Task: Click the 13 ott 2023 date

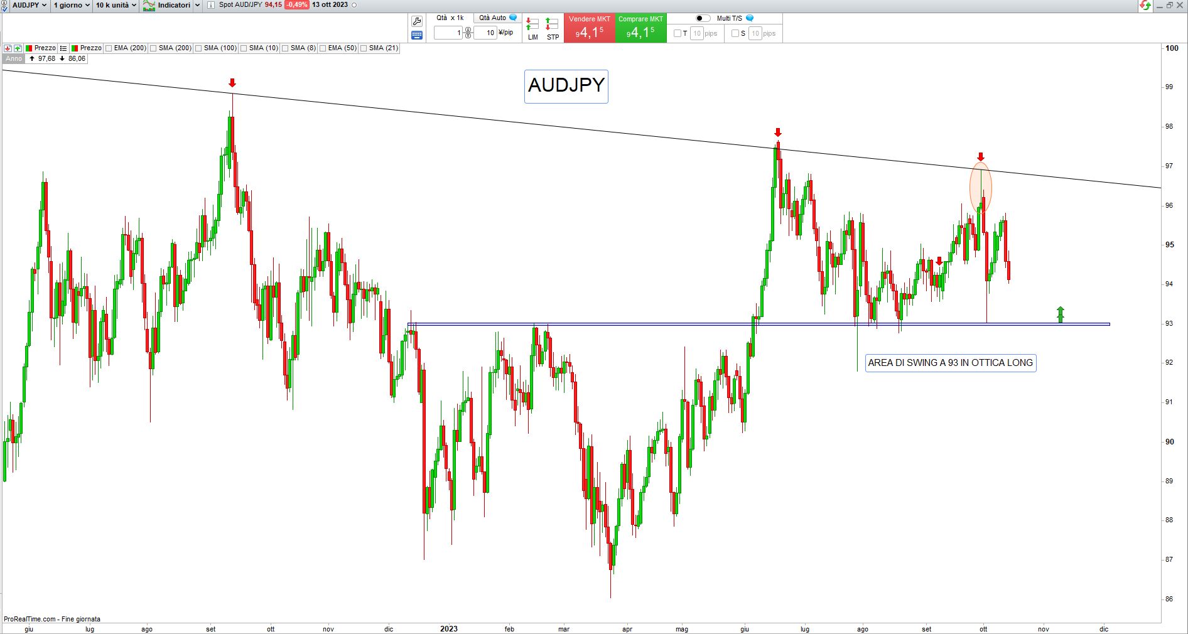Action: click(x=330, y=5)
